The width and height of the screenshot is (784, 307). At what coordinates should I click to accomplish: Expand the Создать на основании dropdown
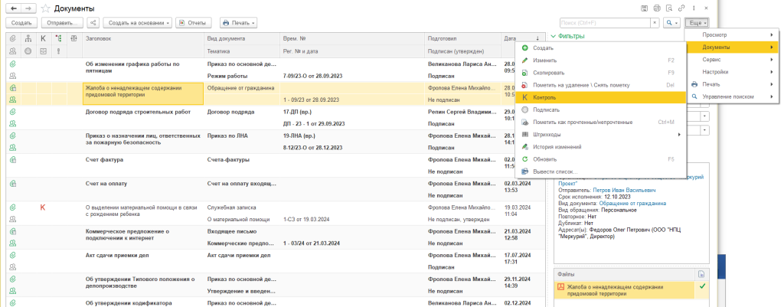click(x=138, y=23)
